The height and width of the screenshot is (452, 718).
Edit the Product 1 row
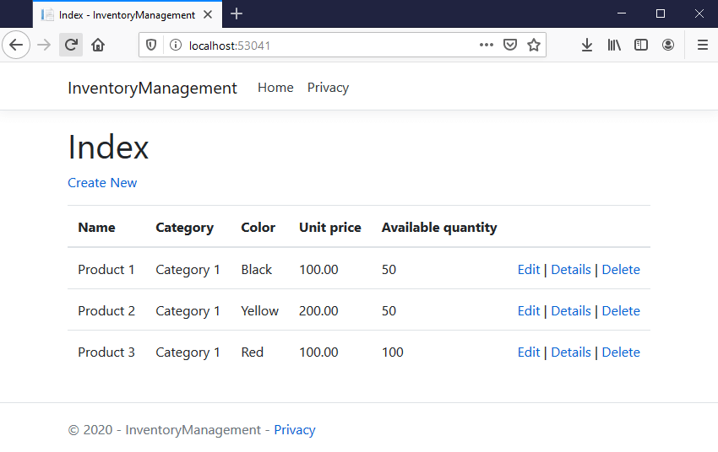click(529, 270)
